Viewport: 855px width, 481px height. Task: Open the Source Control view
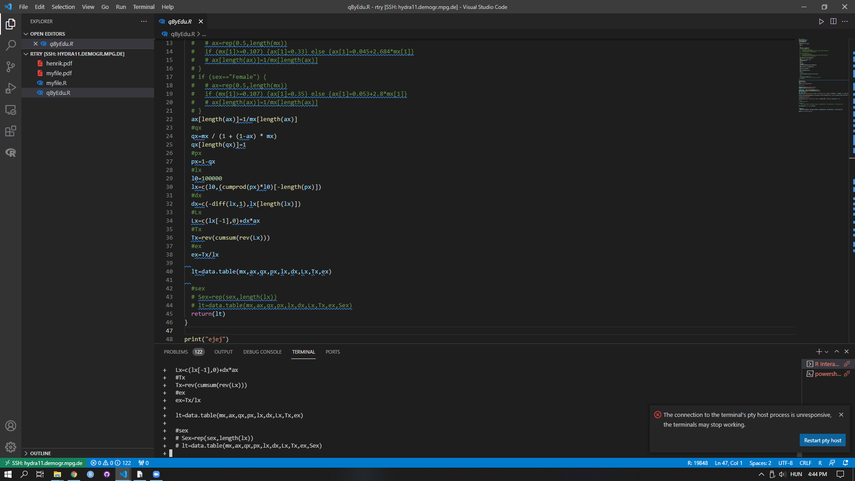[11, 66]
